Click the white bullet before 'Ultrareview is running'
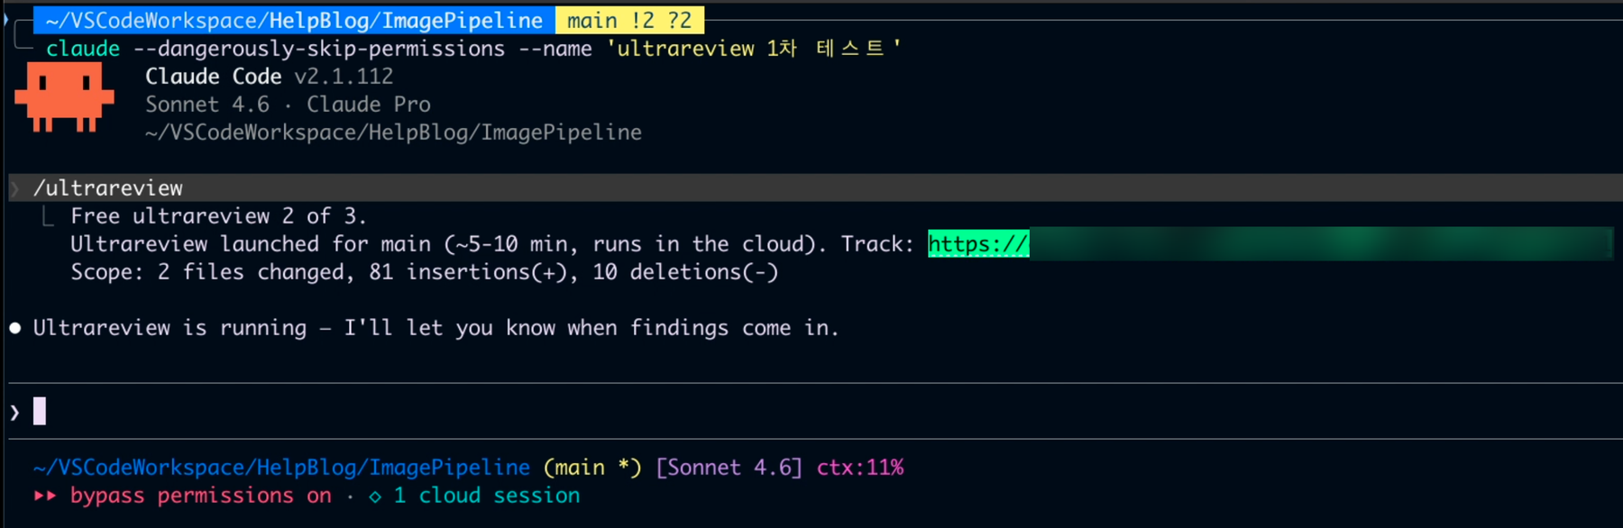This screenshot has height=528, width=1623. (x=15, y=328)
